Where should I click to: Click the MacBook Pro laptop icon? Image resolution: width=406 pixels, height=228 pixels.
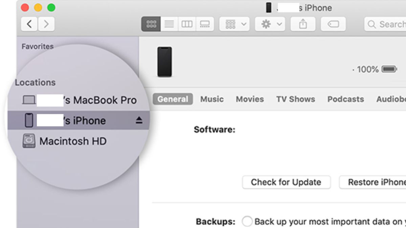coord(29,100)
